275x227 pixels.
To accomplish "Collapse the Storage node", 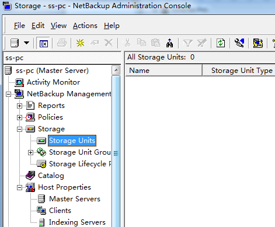I will 19,129.
